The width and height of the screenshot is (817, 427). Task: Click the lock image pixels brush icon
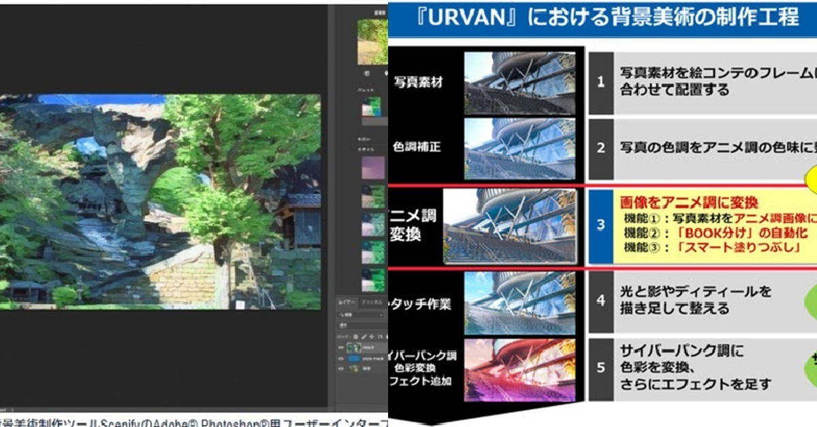364,337
